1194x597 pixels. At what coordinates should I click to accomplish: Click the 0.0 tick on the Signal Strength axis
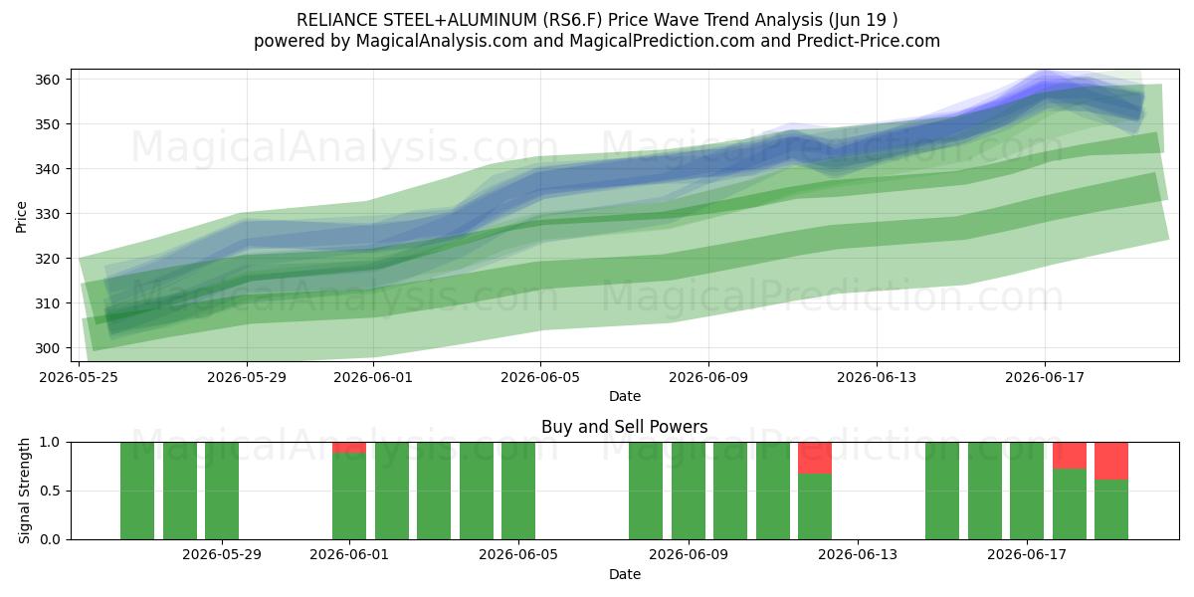51,539
